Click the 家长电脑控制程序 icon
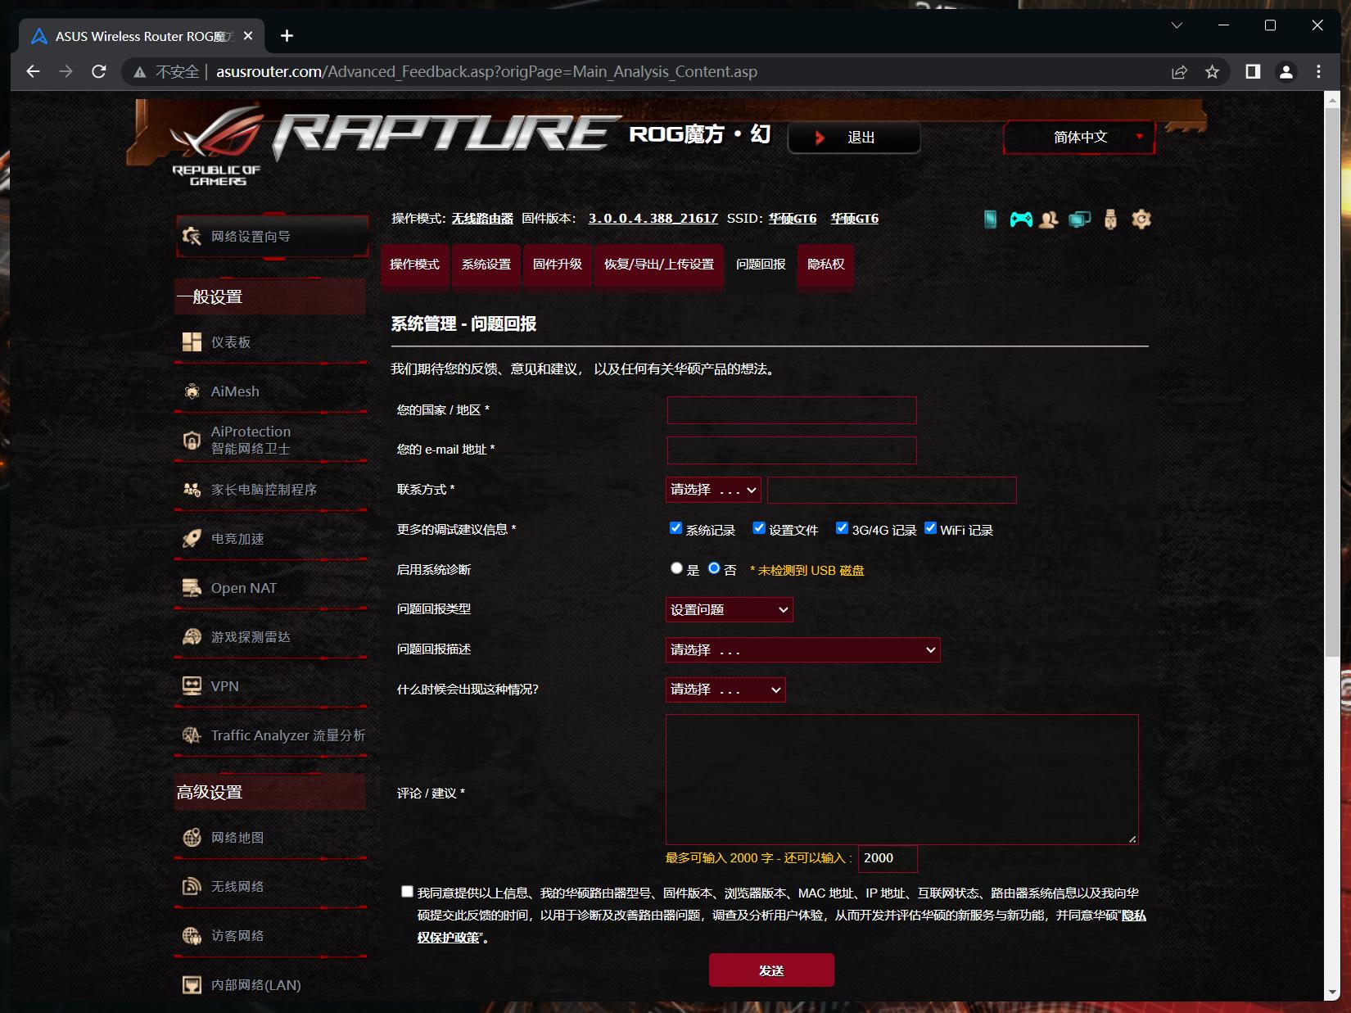 click(x=192, y=490)
